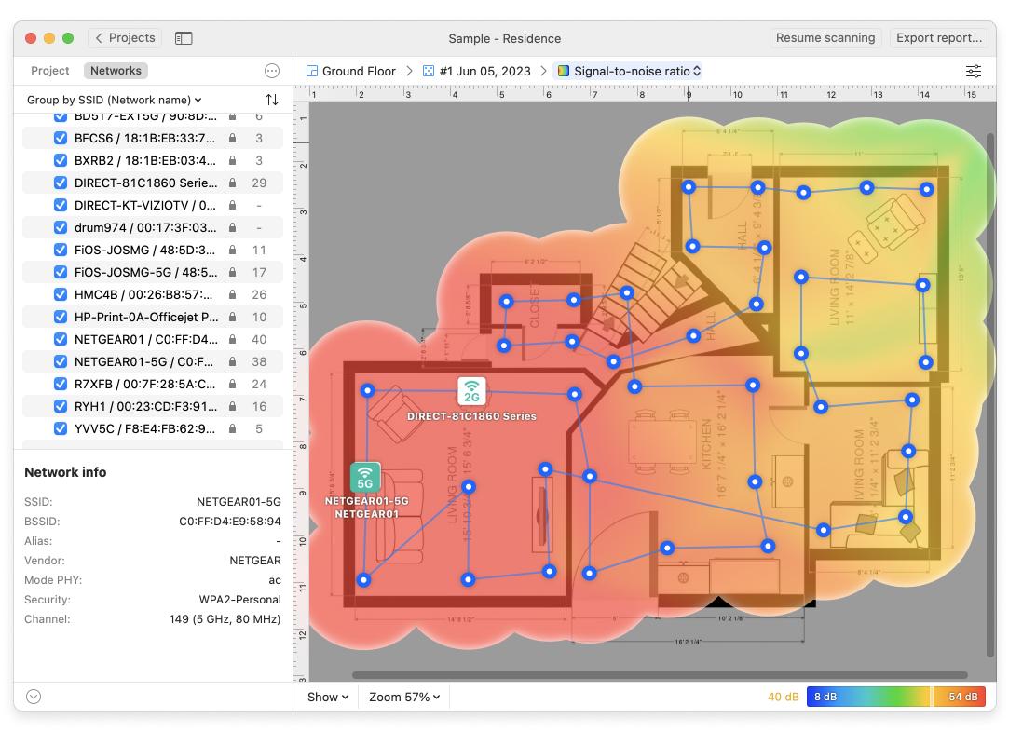Open the Show dropdown menu
The height and width of the screenshot is (732, 1009).
click(x=328, y=697)
